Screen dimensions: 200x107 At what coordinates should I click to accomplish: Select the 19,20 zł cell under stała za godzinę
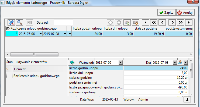[x=149, y=34]
